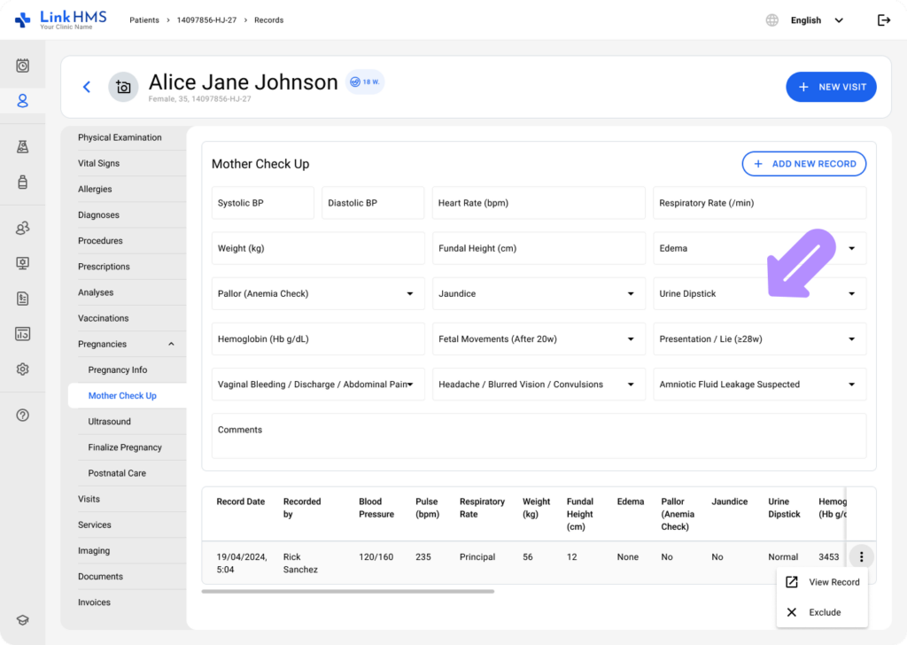Click the help question mark icon
The height and width of the screenshot is (645, 907).
(x=23, y=415)
